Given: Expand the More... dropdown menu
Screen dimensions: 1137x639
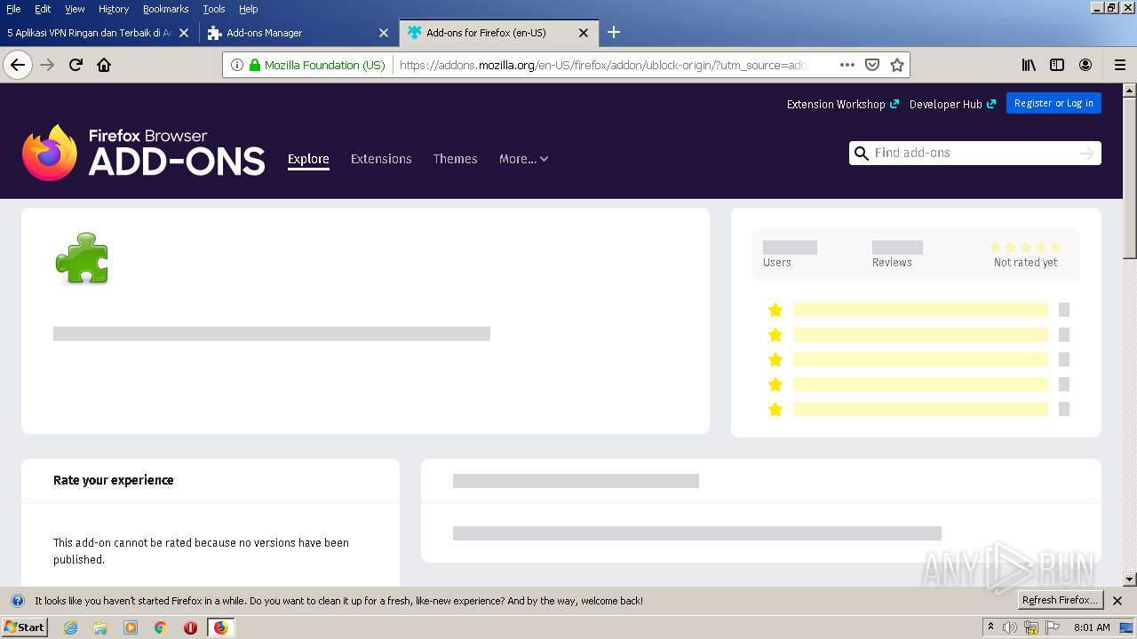Looking at the screenshot, I should tap(523, 159).
